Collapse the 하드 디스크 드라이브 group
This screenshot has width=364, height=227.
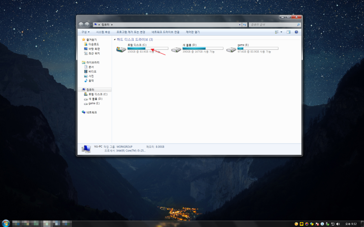coord(114,40)
